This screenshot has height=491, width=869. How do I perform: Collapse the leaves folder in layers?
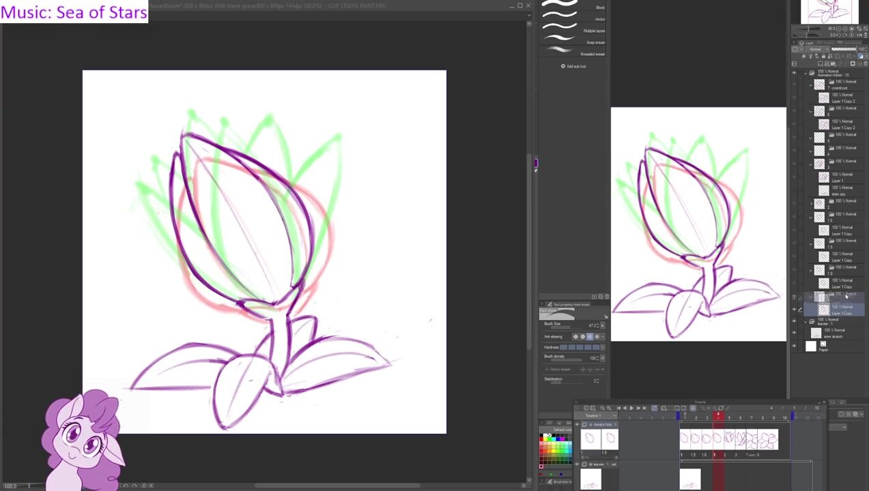click(805, 321)
